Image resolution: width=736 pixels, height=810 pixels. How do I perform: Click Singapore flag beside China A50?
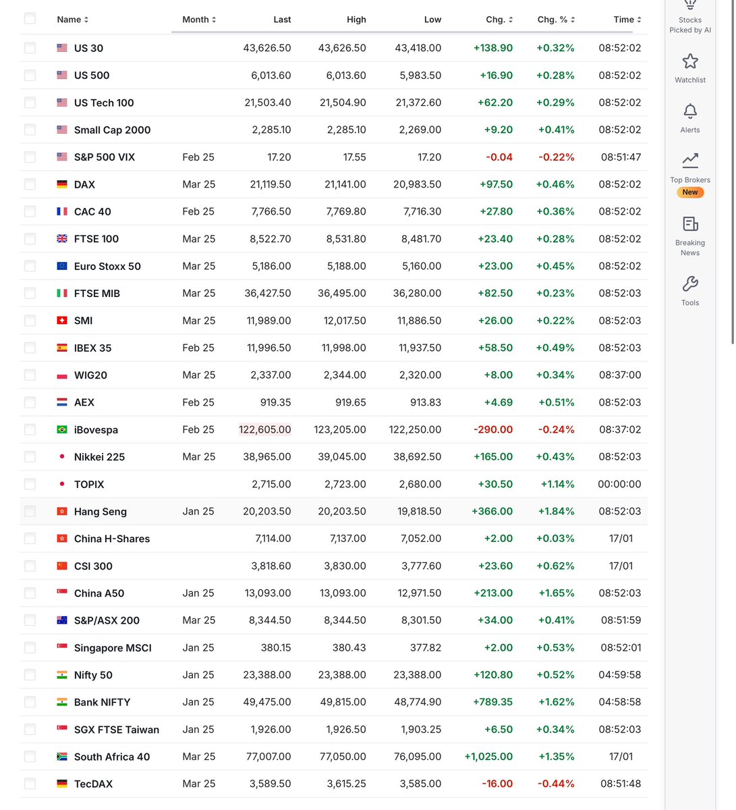coord(62,593)
